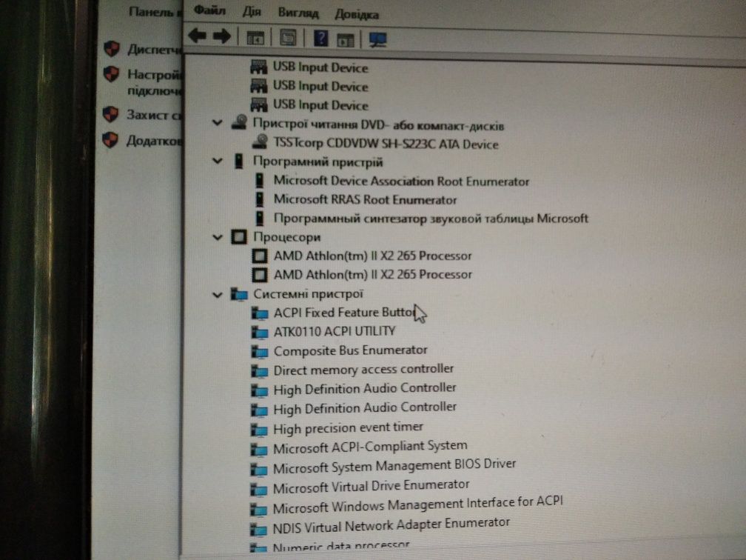This screenshot has height=560, width=746.
Task: Open the Вигляд menu
Action: [x=298, y=13]
